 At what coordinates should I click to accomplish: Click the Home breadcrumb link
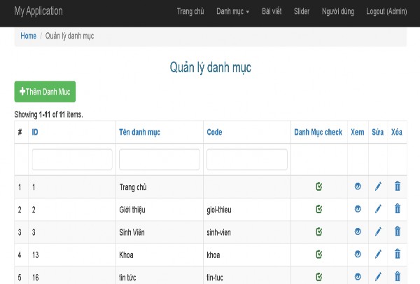tap(29, 36)
